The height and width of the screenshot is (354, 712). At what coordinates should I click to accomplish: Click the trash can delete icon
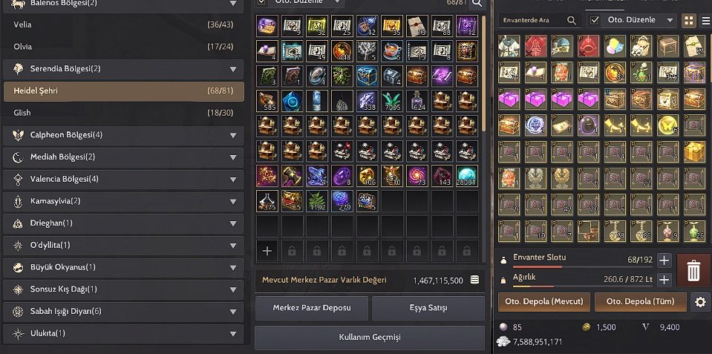pyautogui.click(x=693, y=270)
